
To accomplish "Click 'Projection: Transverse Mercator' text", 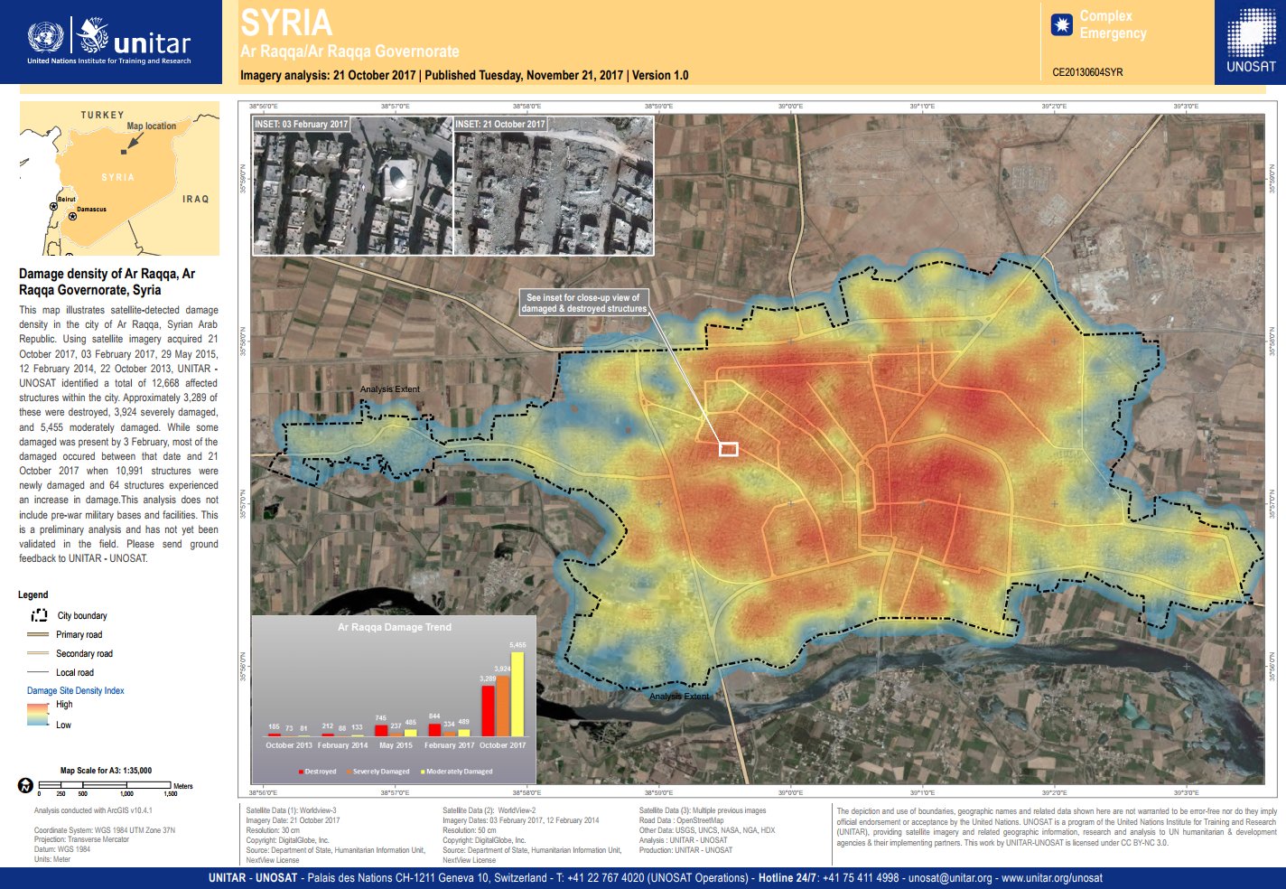I will pos(81,839).
